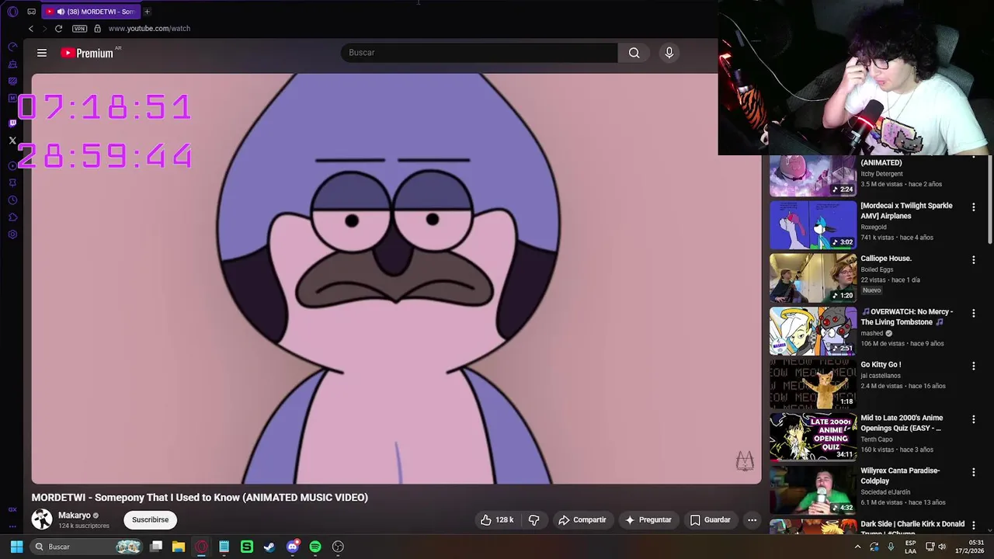Open the tab islands workspace icon
The image size is (994, 559).
point(31,12)
